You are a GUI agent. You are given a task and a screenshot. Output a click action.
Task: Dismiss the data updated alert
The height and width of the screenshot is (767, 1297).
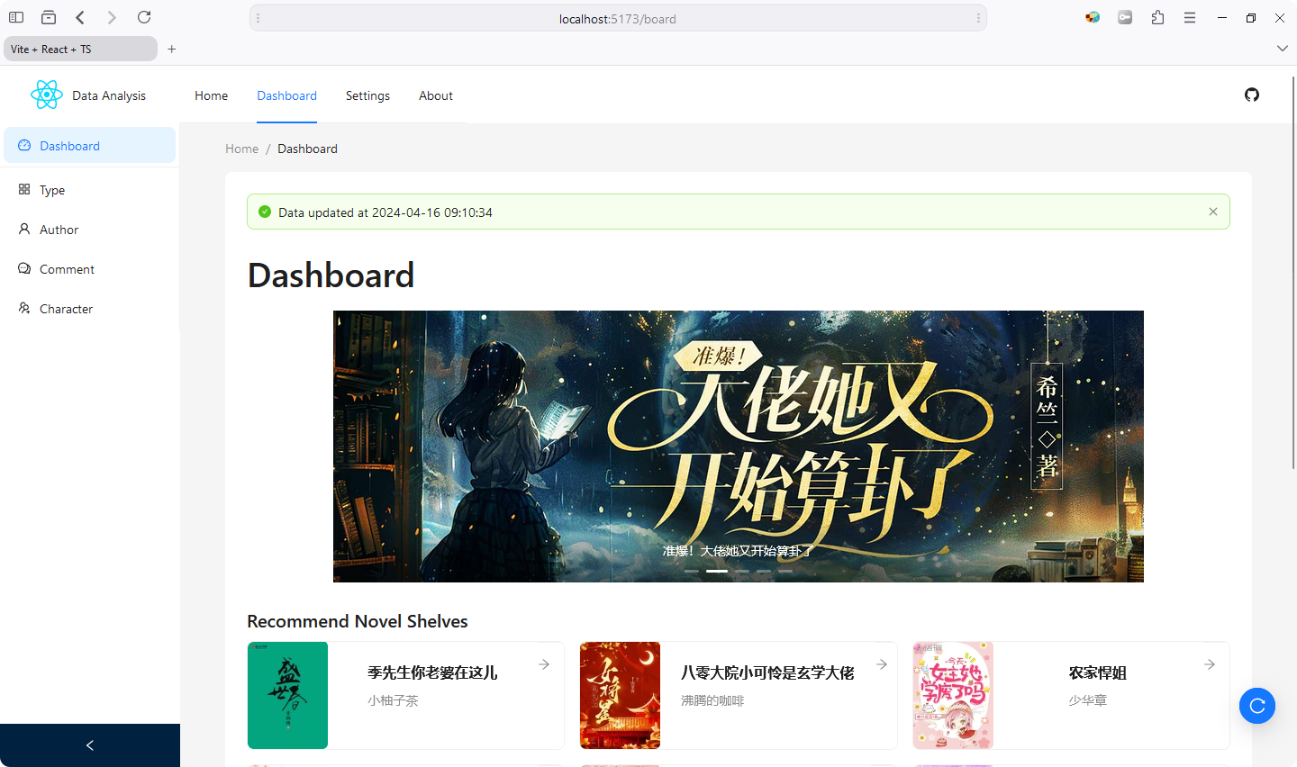pyautogui.click(x=1213, y=212)
